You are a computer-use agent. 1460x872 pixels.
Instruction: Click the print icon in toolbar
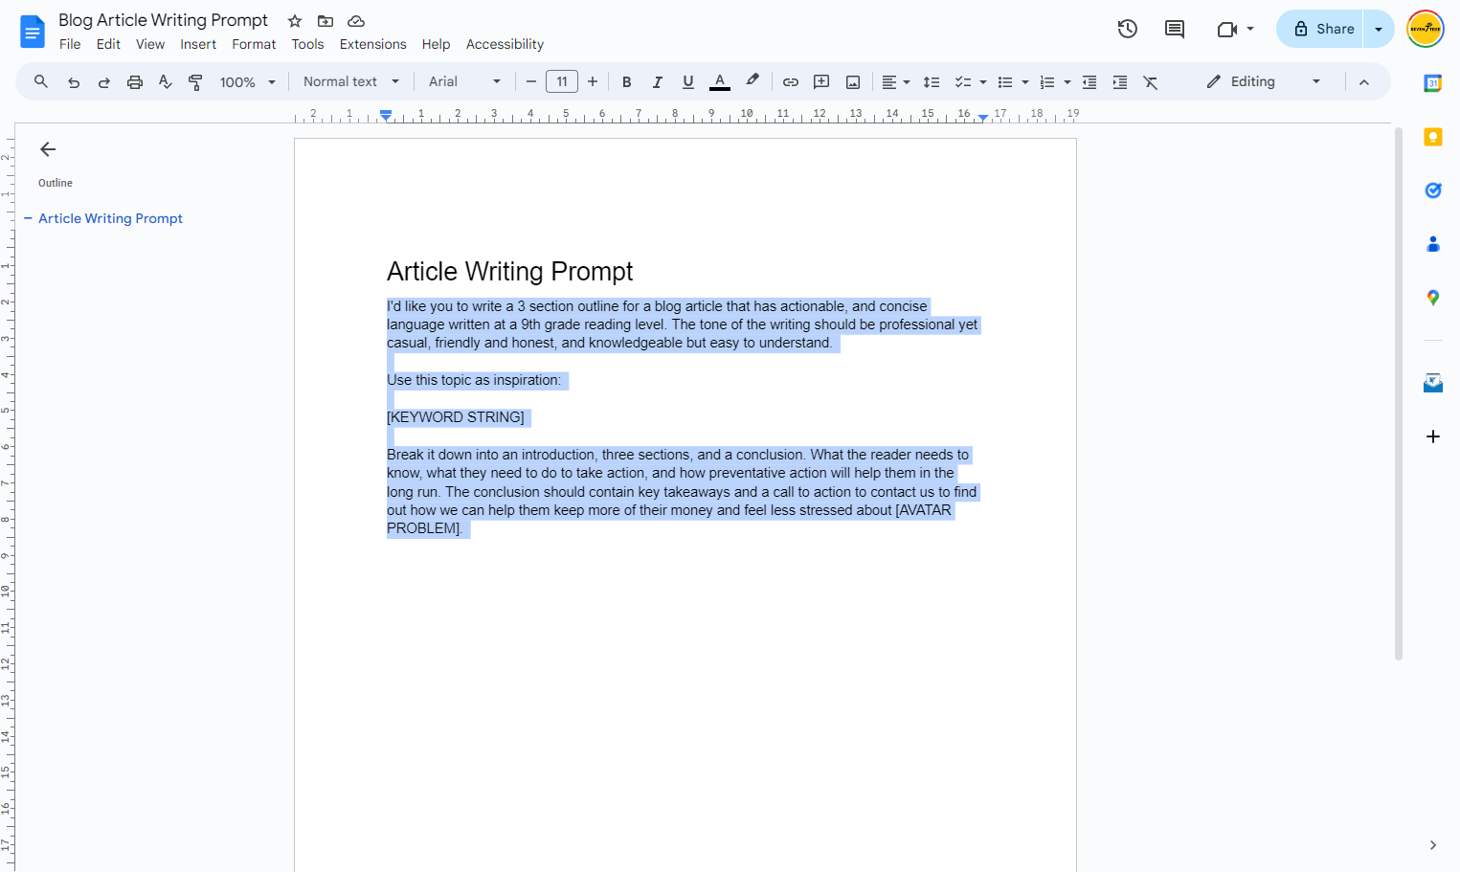[x=135, y=82]
